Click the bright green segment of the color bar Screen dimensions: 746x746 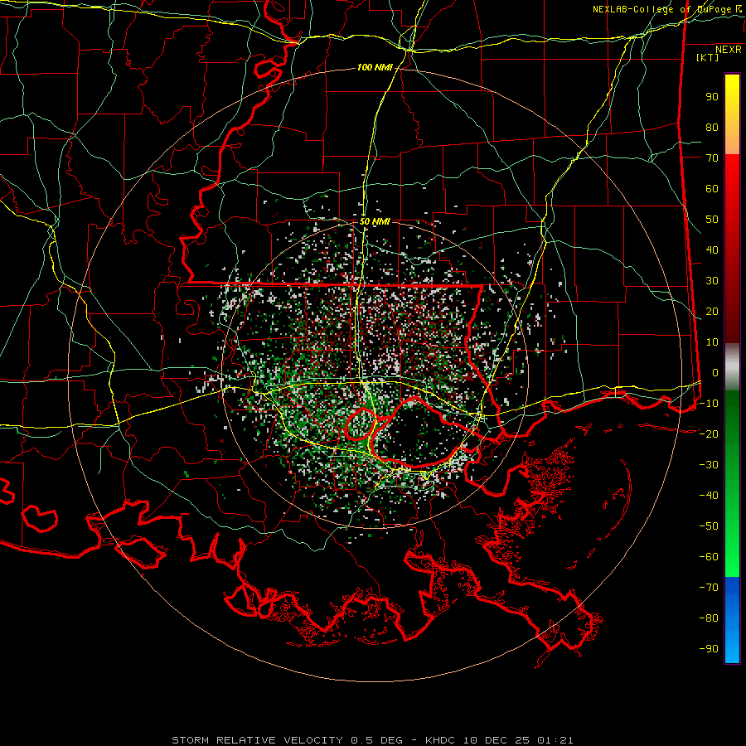point(732,484)
